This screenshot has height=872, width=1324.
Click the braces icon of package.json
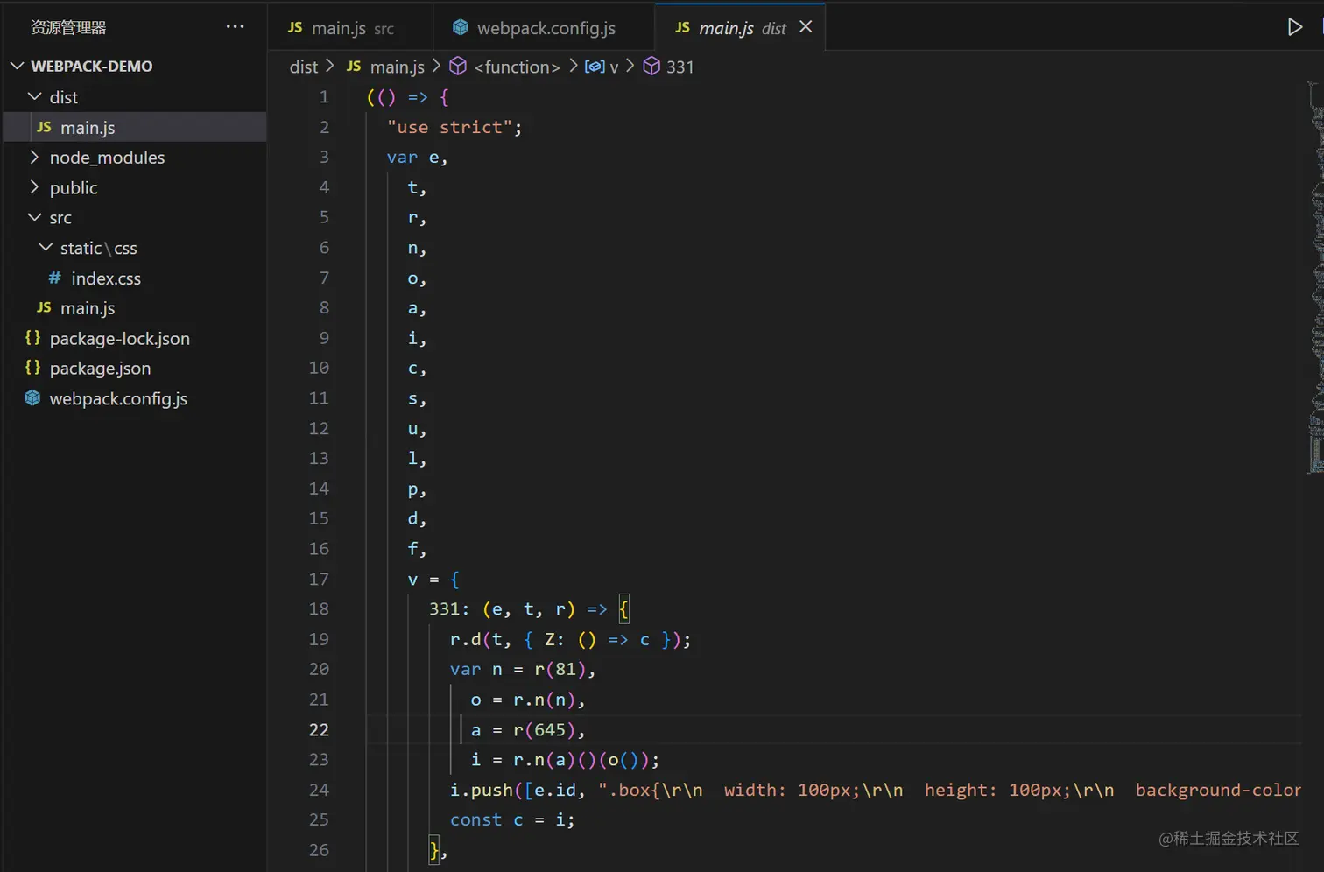click(x=32, y=368)
